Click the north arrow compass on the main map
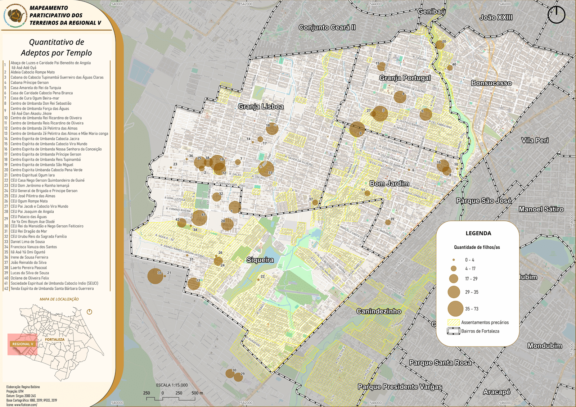 556,15
